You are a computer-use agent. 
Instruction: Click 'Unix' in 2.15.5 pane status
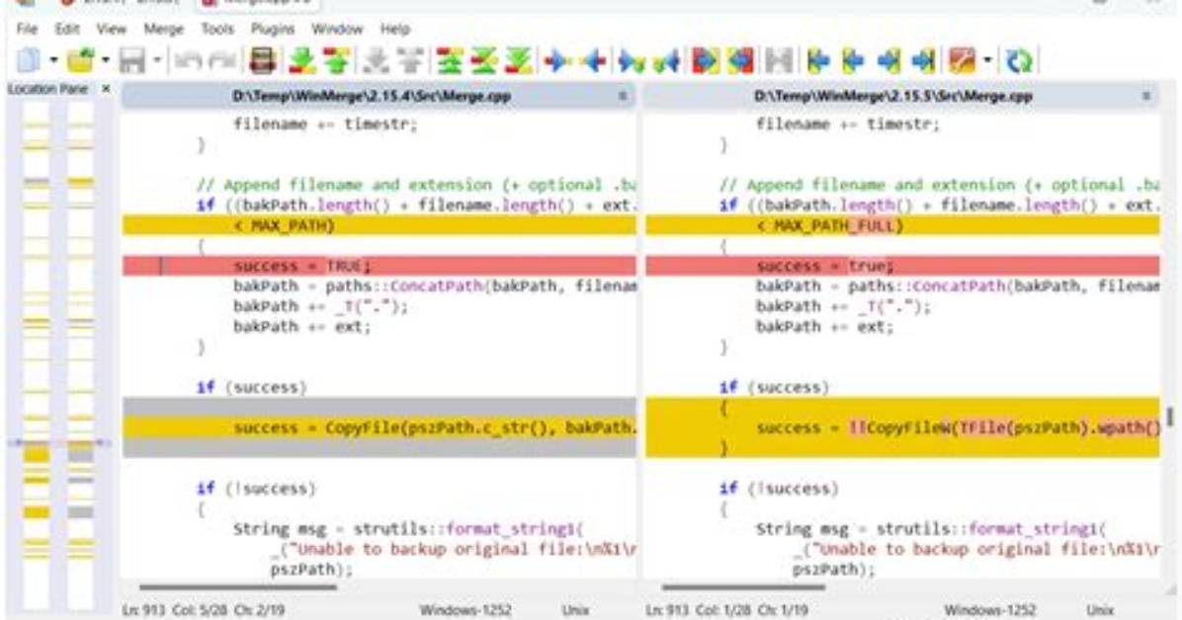1100,609
